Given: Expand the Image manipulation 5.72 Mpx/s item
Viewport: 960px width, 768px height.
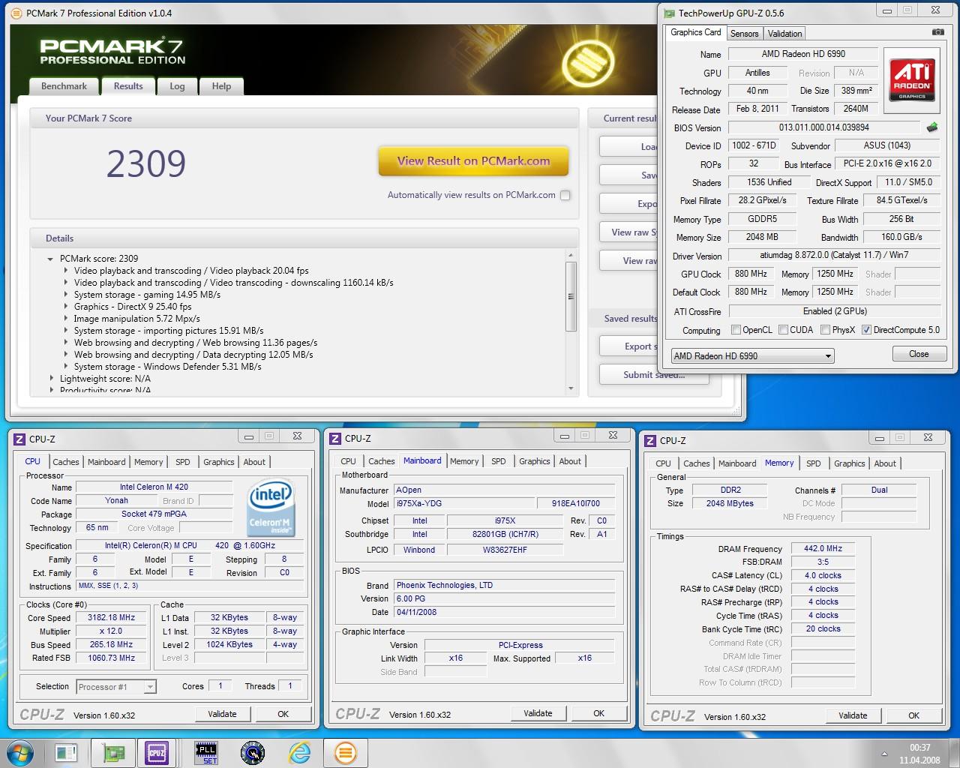Looking at the screenshot, I should [x=65, y=319].
